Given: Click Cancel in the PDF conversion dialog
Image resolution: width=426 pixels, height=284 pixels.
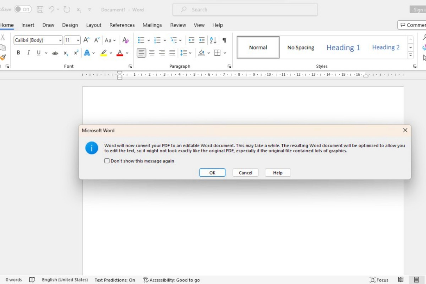Looking at the screenshot, I should (245, 173).
